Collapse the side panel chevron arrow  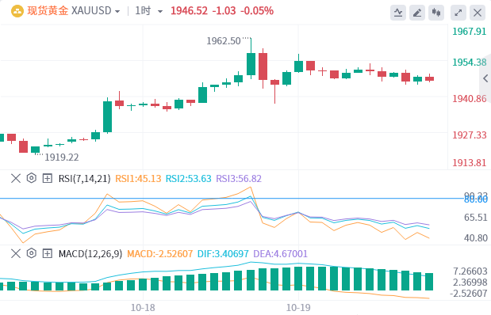point(485,78)
